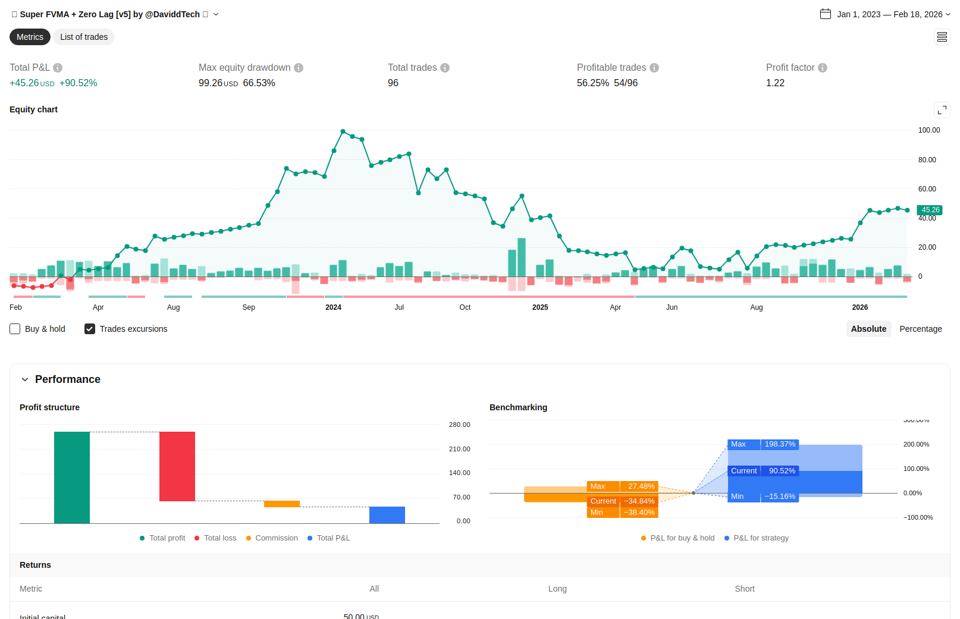
Task: Click the info icon next to Total trades
Action: [445, 68]
